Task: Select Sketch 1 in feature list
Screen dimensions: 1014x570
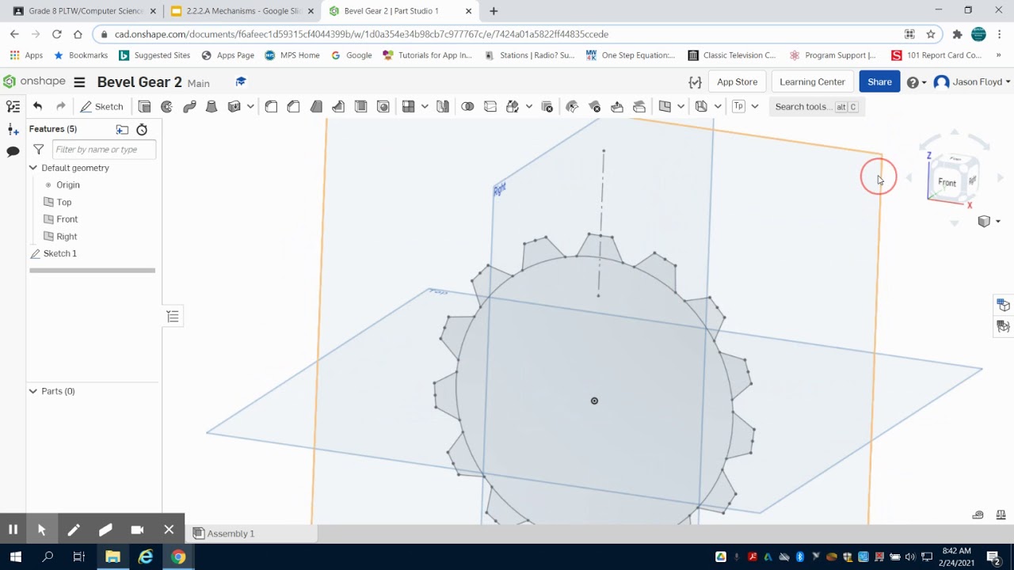Action: 60,253
